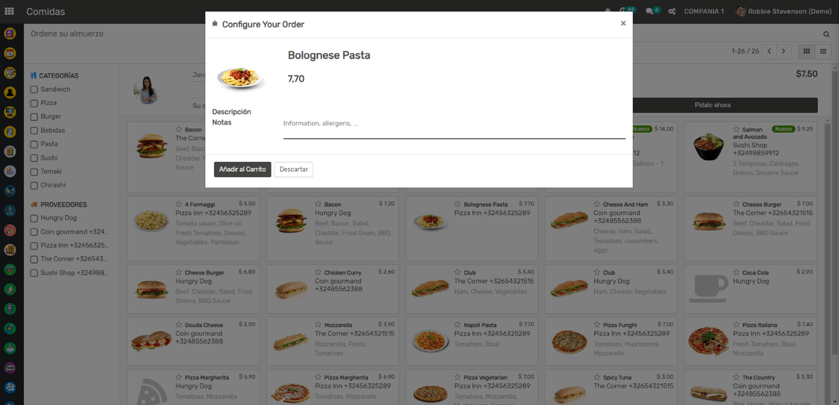Expand the Robbie Stevenson user menu

point(783,12)
